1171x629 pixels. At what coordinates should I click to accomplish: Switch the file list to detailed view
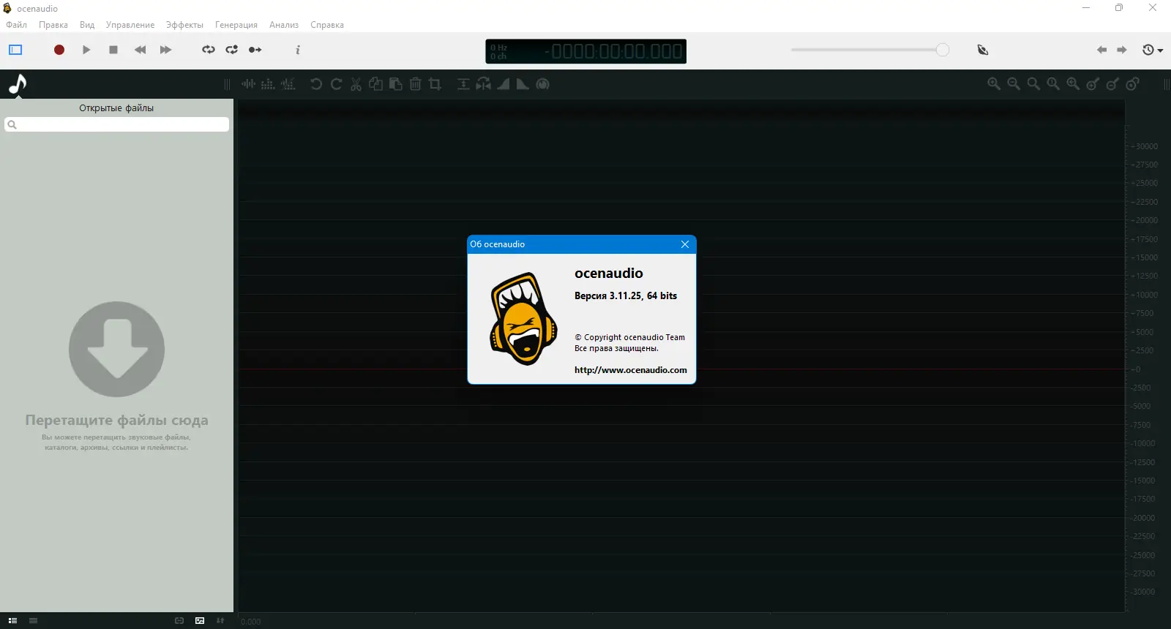tap(12, 621)
